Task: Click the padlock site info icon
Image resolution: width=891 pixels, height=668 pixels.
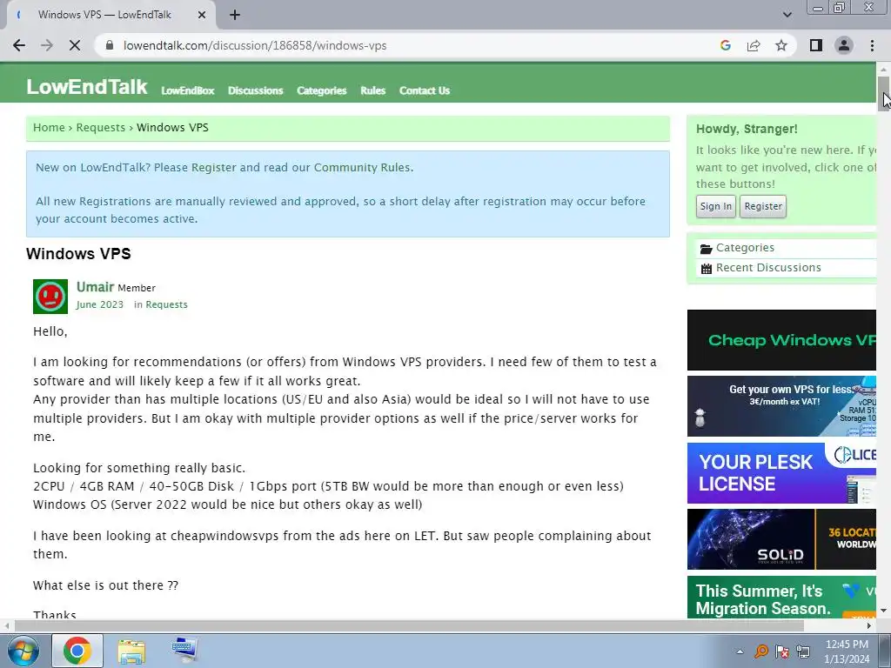Action: pos(111,45)
